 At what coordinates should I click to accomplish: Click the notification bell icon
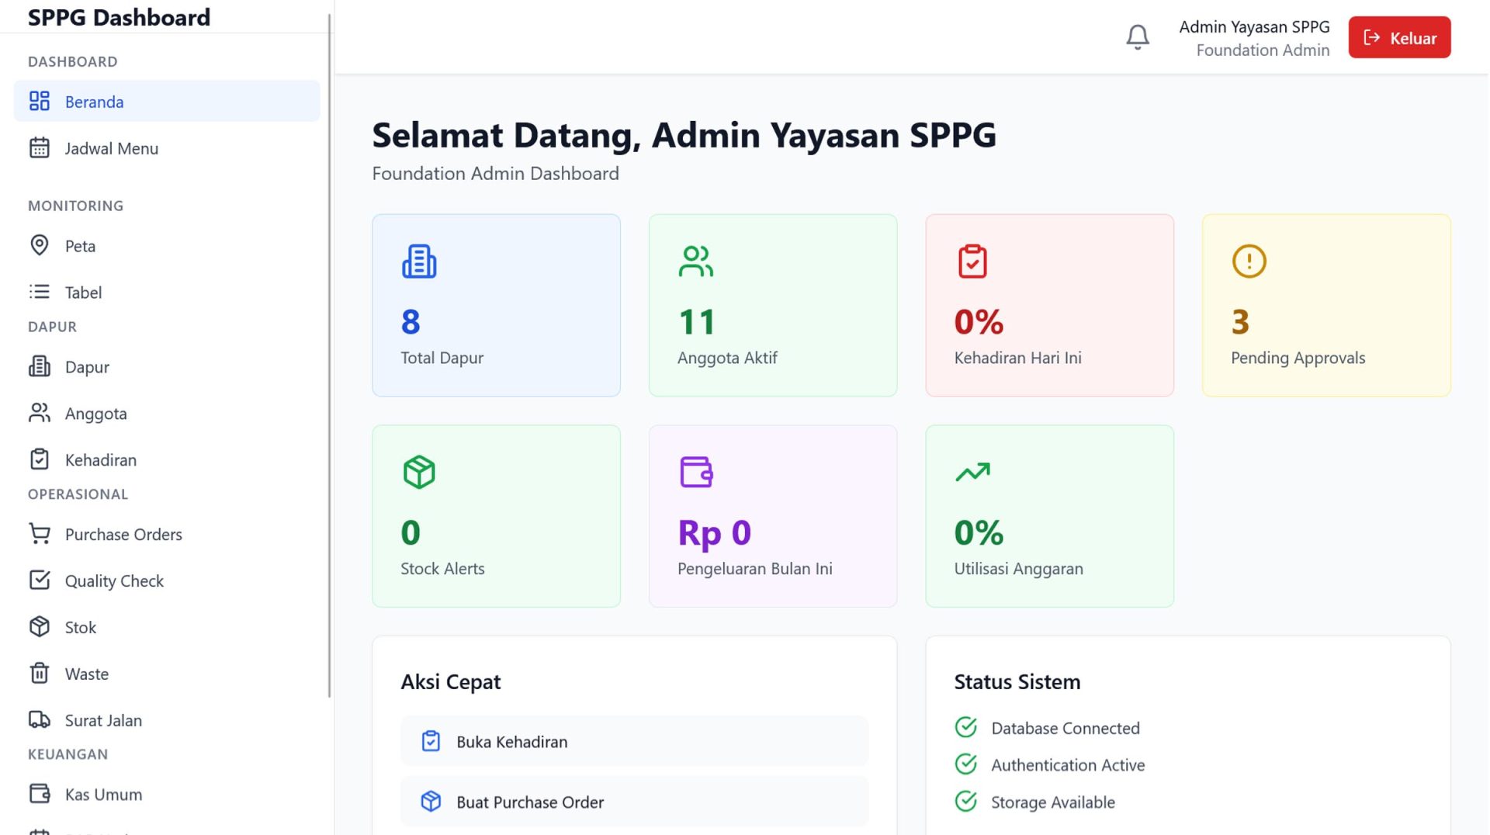click(1138, 36)
